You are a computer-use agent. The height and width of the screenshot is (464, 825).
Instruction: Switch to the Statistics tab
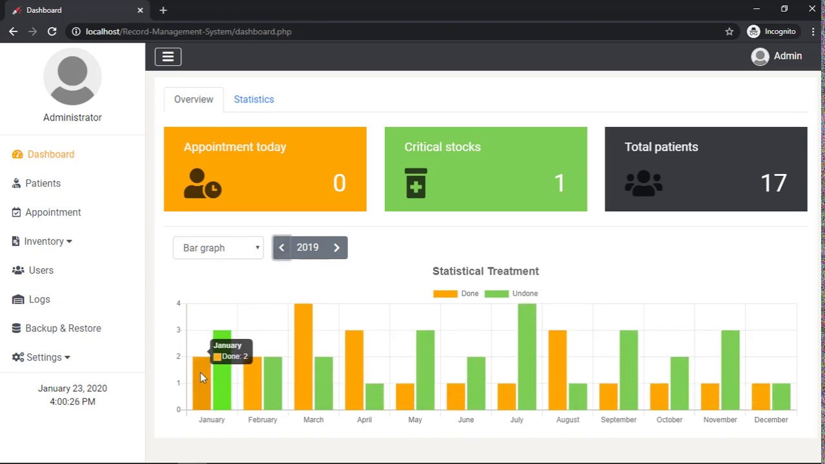[254, 99]
